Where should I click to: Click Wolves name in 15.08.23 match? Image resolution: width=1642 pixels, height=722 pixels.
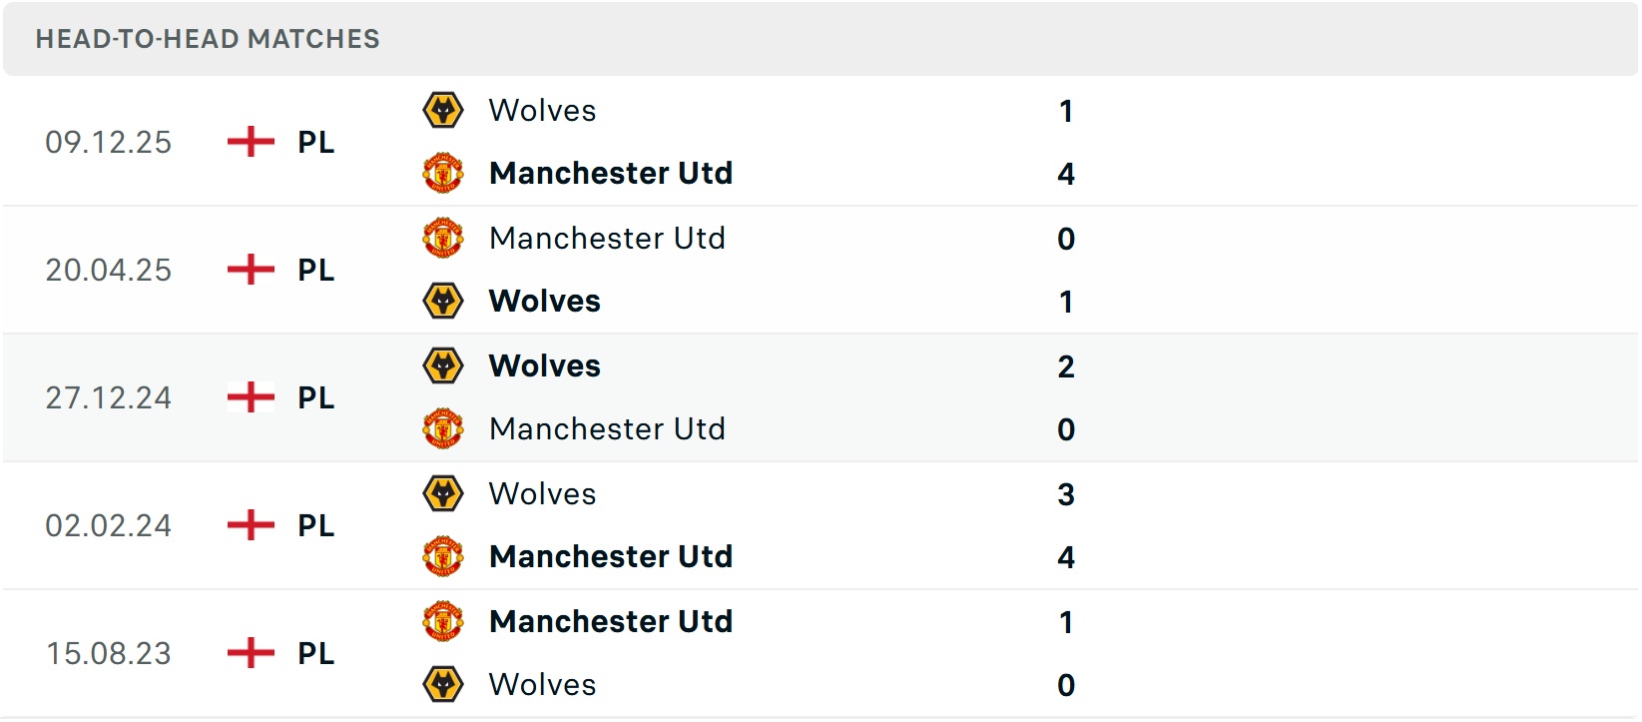[542, 684]
